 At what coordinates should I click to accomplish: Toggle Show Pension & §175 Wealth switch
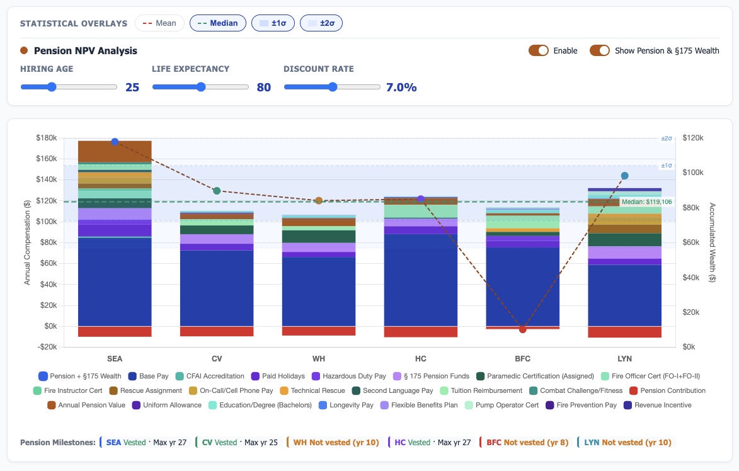[x=600, y=50]
